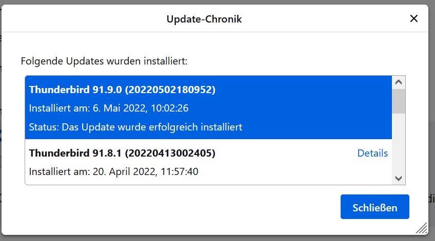Select the Thunderbird 91.9.0 update entry title

click(122, 90)
